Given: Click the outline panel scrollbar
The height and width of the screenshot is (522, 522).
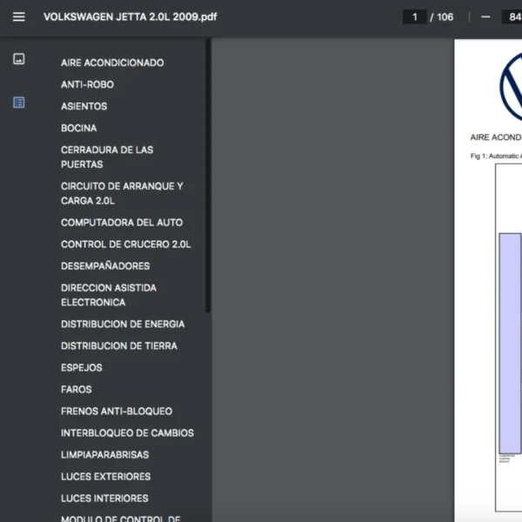Looking at the screenshot, I should (x=207, y=174).
